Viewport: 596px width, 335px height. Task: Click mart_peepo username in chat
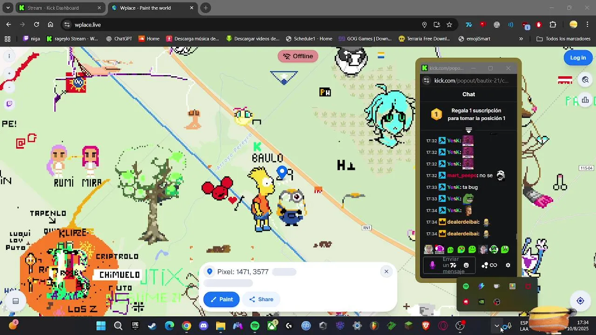[462, 175]
